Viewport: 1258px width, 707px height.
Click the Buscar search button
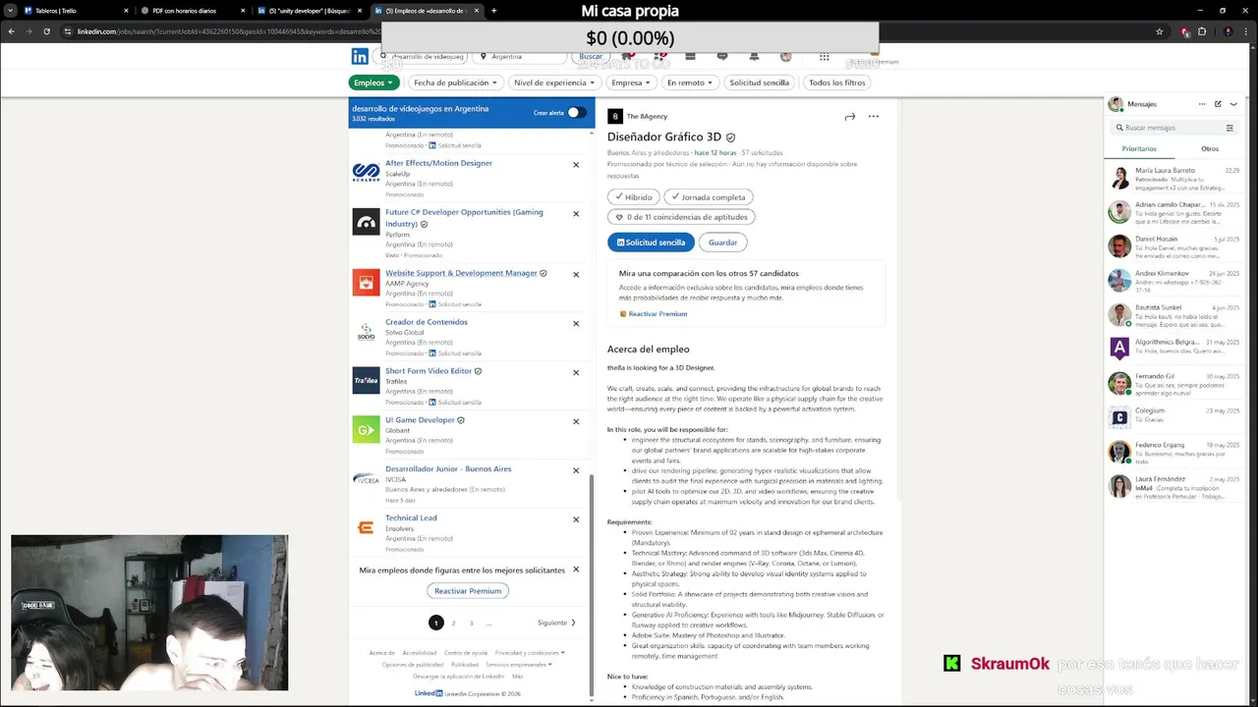coord(591,56)
